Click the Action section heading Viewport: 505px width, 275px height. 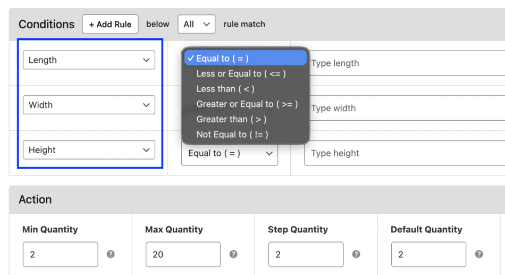35,199
